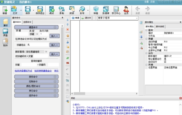Click the wrench with green plus icon

tap(141, 43)
